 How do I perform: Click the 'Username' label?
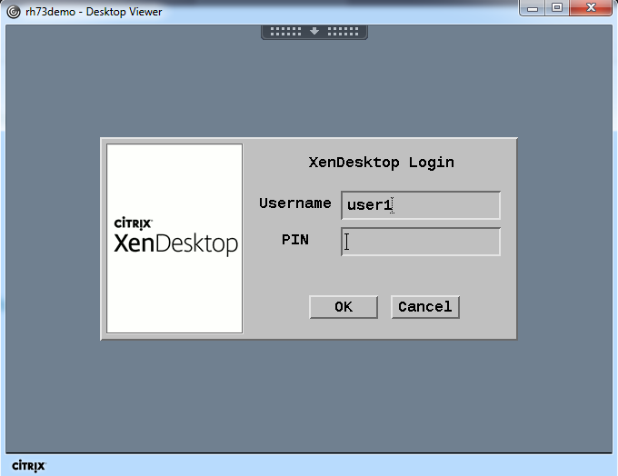click(294, 203)
